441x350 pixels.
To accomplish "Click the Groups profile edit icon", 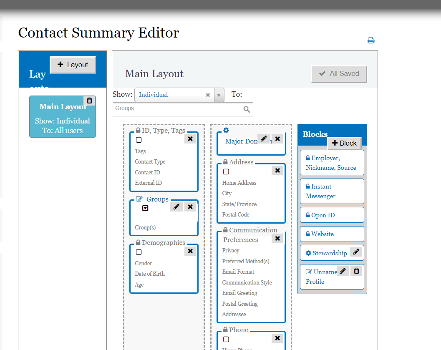I will (x=139, y=199).
